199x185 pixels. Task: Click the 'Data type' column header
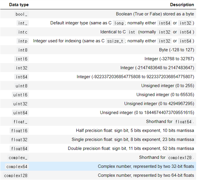pyautogui.click(x=19, y=5)
